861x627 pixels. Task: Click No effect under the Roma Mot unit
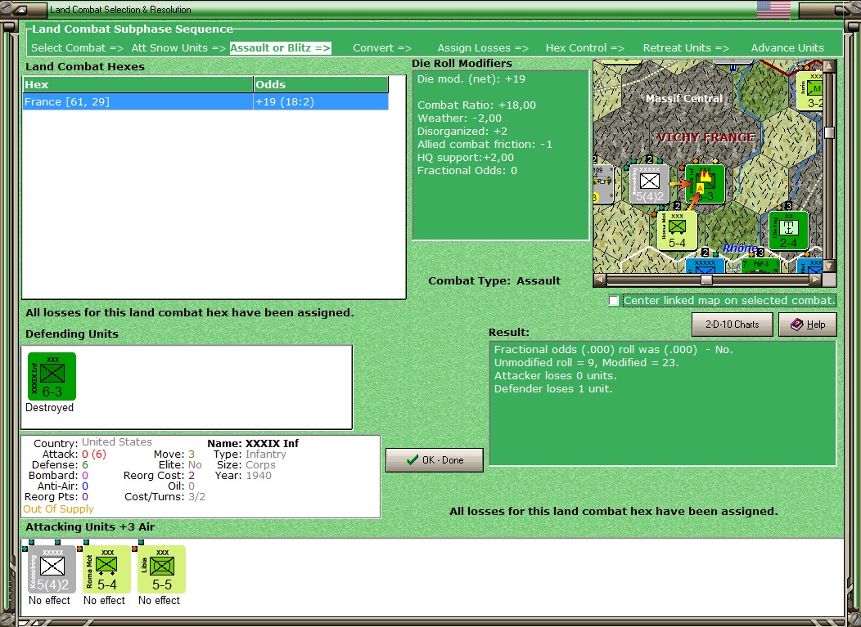pos(104,601)
